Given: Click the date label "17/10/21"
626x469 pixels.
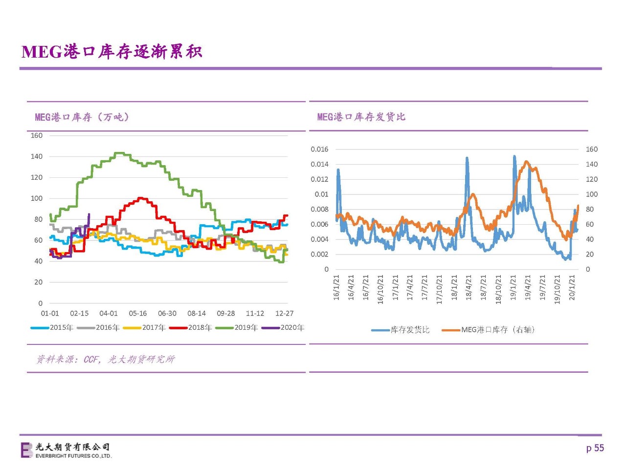Looking at the screenshot, I should [439, 290].
